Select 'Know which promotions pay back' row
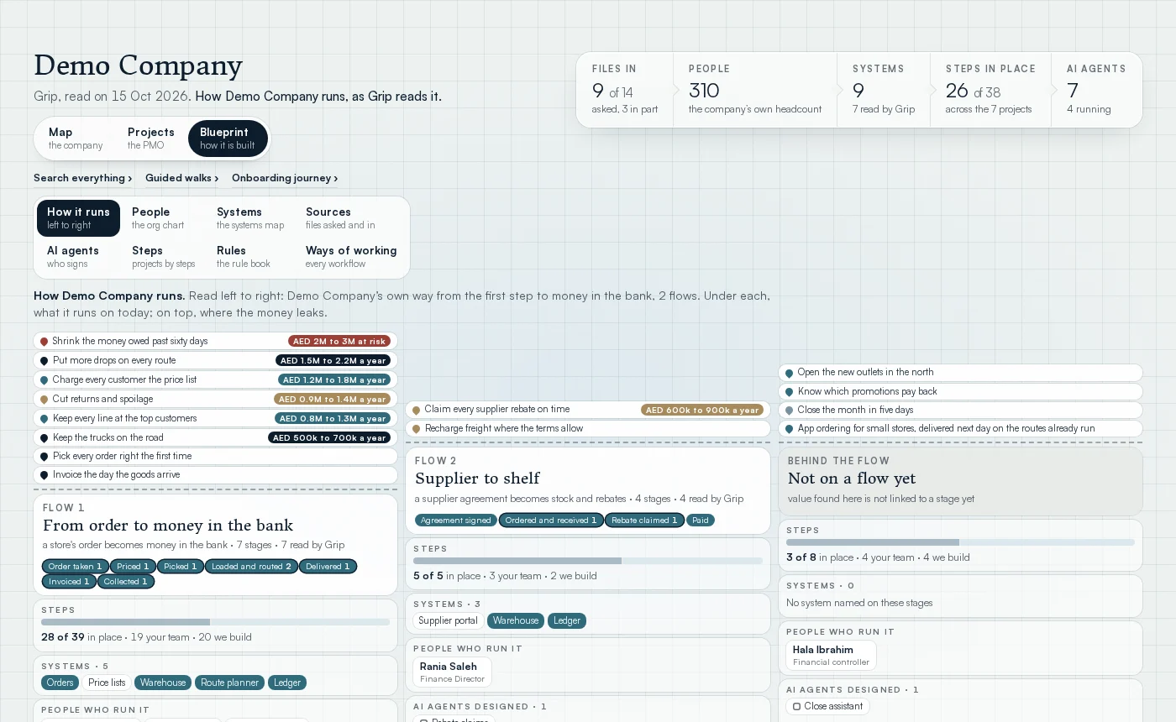The height and width of the screenshot is (722, 1176). pyautogui.click(x=960, y=391)
